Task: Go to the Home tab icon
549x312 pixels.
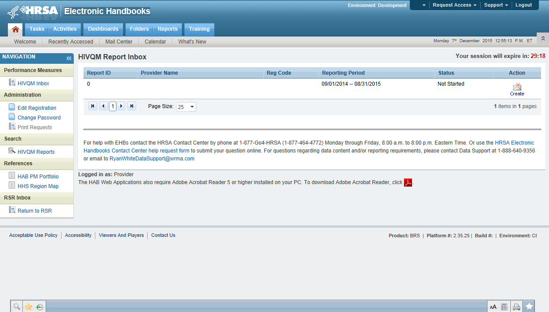Action: pos(15,29)
